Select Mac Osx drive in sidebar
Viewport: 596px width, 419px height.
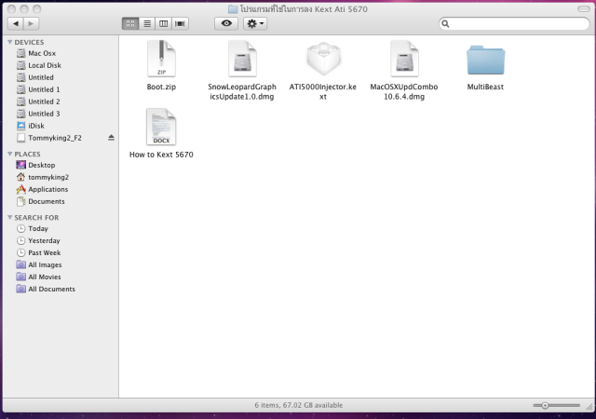41,54
